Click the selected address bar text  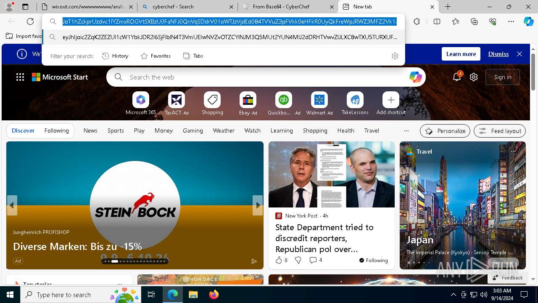click(229, 21)
